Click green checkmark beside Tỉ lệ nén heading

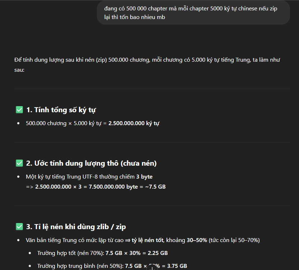point(19,227)
